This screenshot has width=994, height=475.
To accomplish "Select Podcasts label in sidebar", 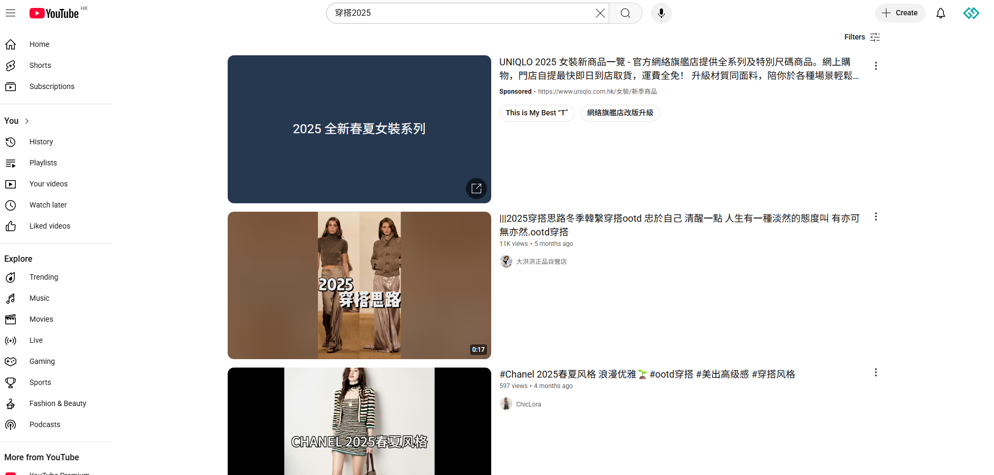I will click(x=45, y=424).
